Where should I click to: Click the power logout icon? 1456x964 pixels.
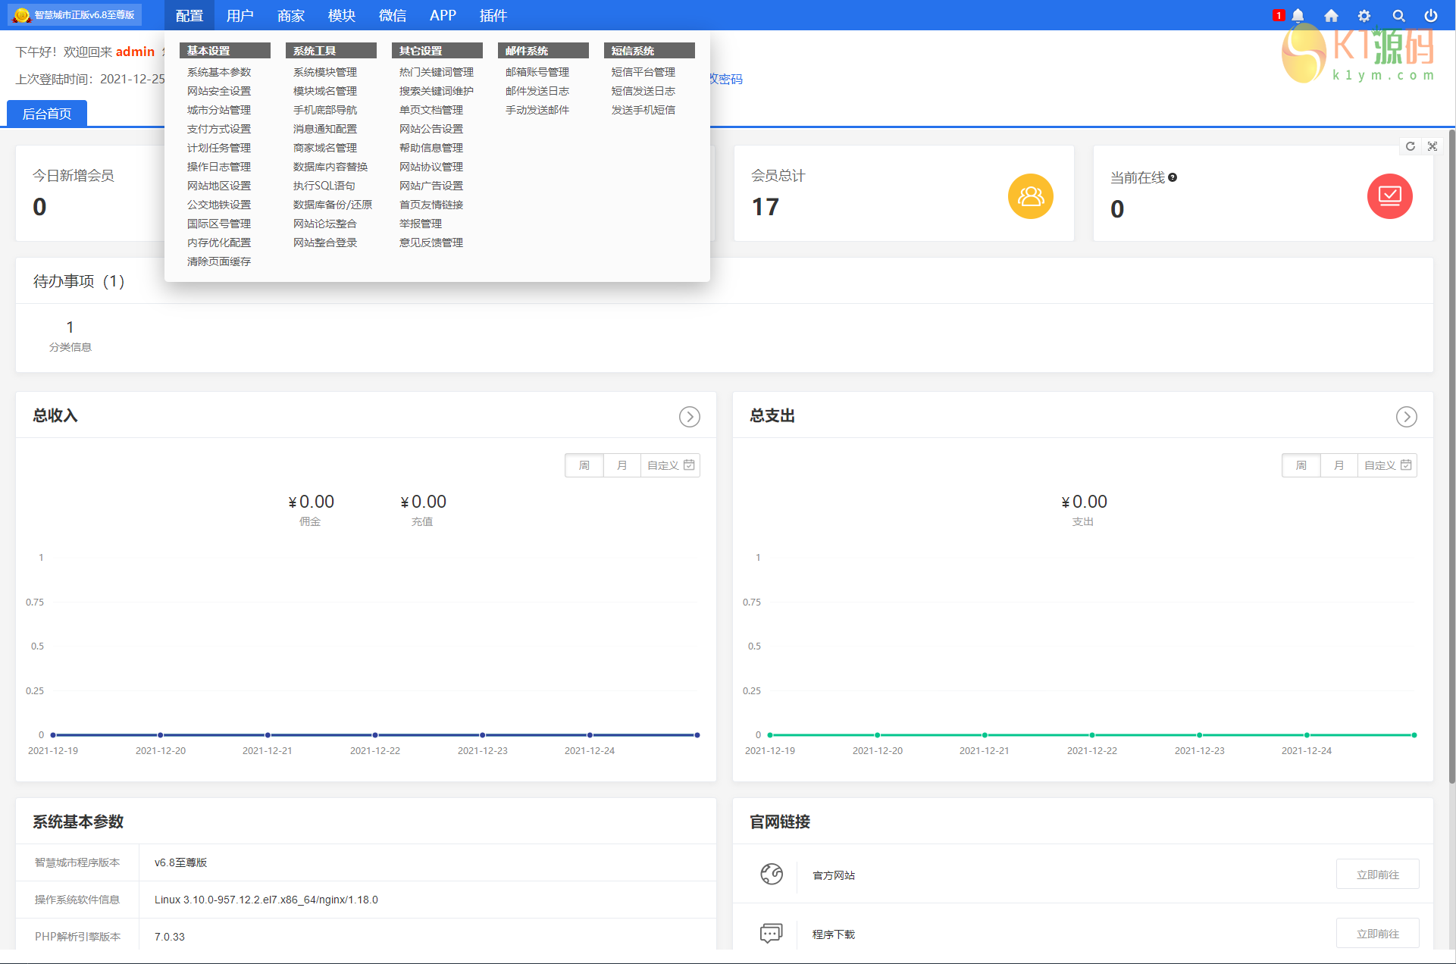(1431, 15)
